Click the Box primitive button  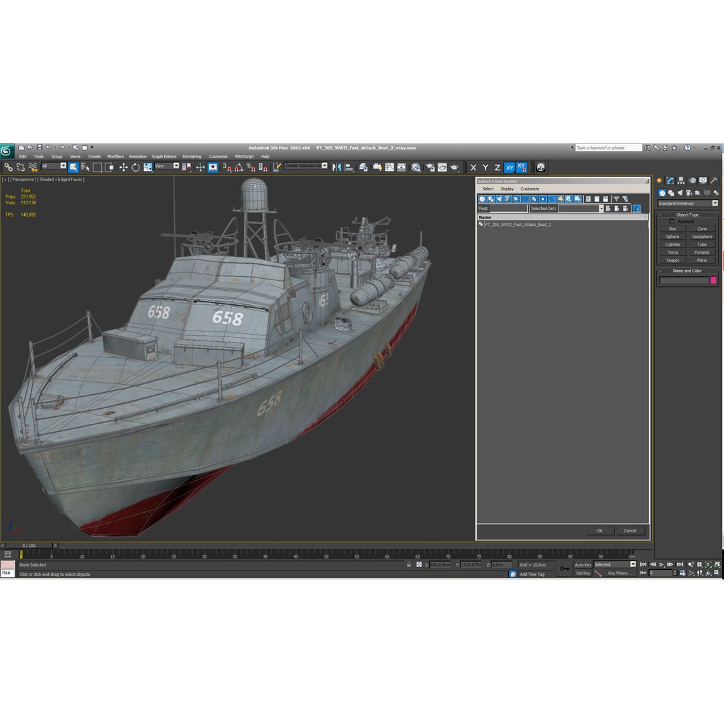point(673,229)
